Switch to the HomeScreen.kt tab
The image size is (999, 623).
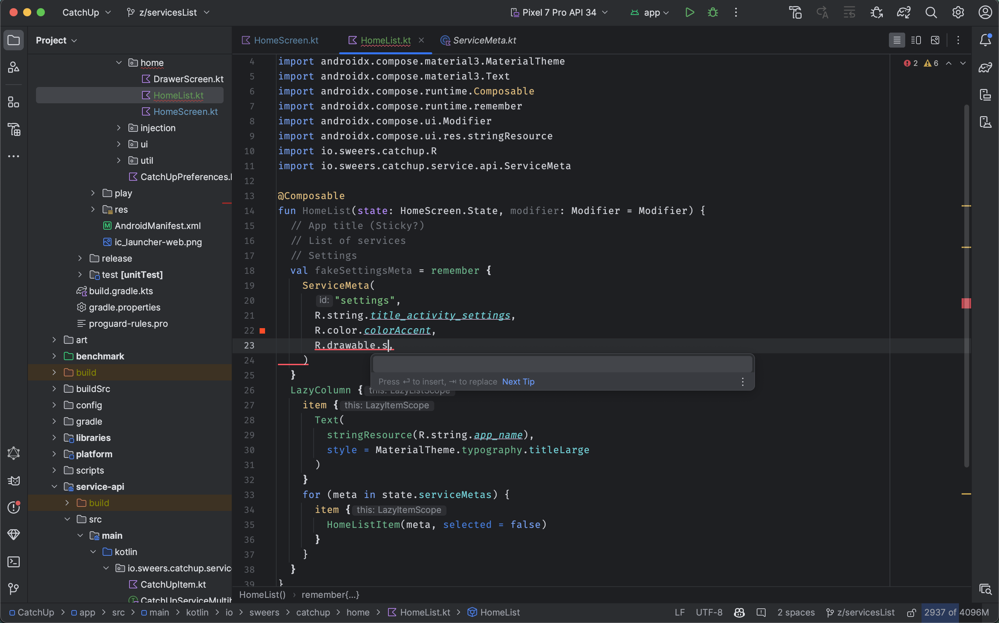(286, 40)
